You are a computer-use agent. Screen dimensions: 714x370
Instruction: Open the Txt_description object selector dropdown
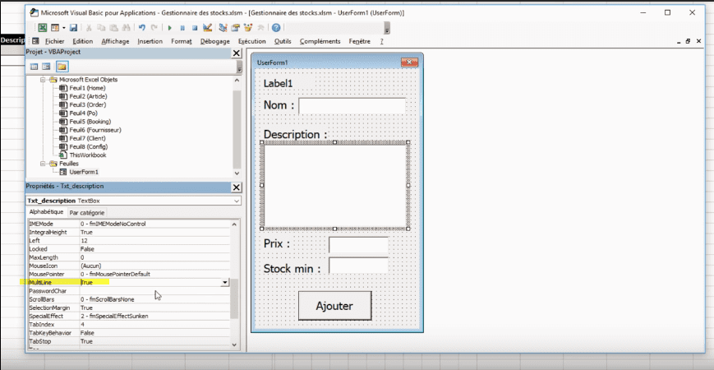(237, 200)
